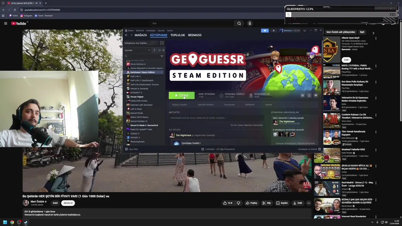The height and width of the screenshot is (226, 402).
Task: Open Windows Start menu
Action: click(5, 222)
